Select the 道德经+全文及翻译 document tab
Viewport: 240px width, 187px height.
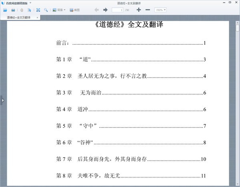click(x=18, y=18)
